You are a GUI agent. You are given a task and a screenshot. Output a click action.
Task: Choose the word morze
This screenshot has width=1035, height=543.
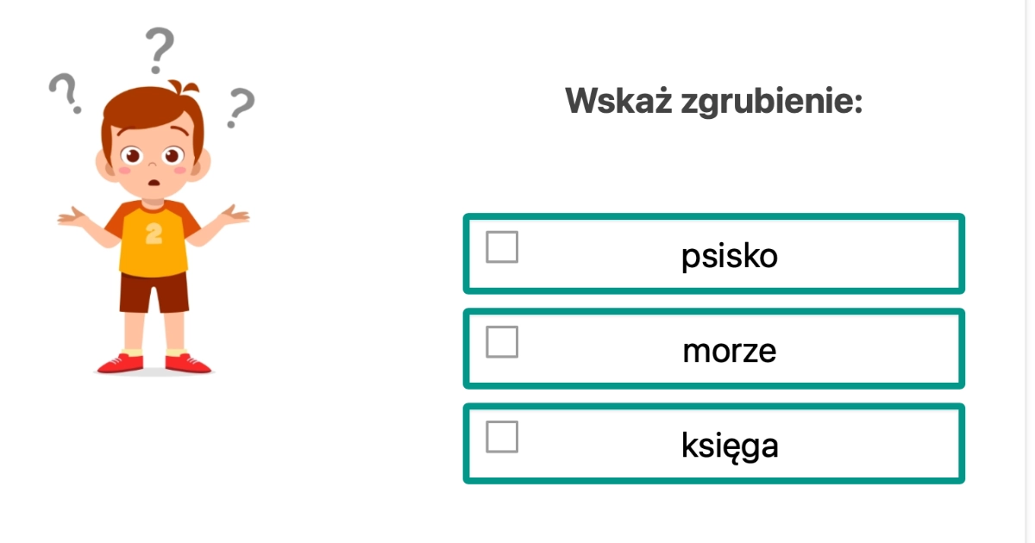[x=729, y=350]
